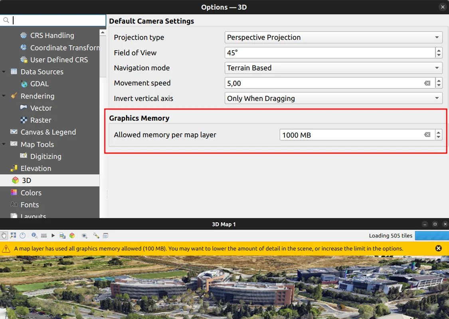Collapse the Rendering tree section
This screenshot has width=449, height=319.
coord(4,96)
